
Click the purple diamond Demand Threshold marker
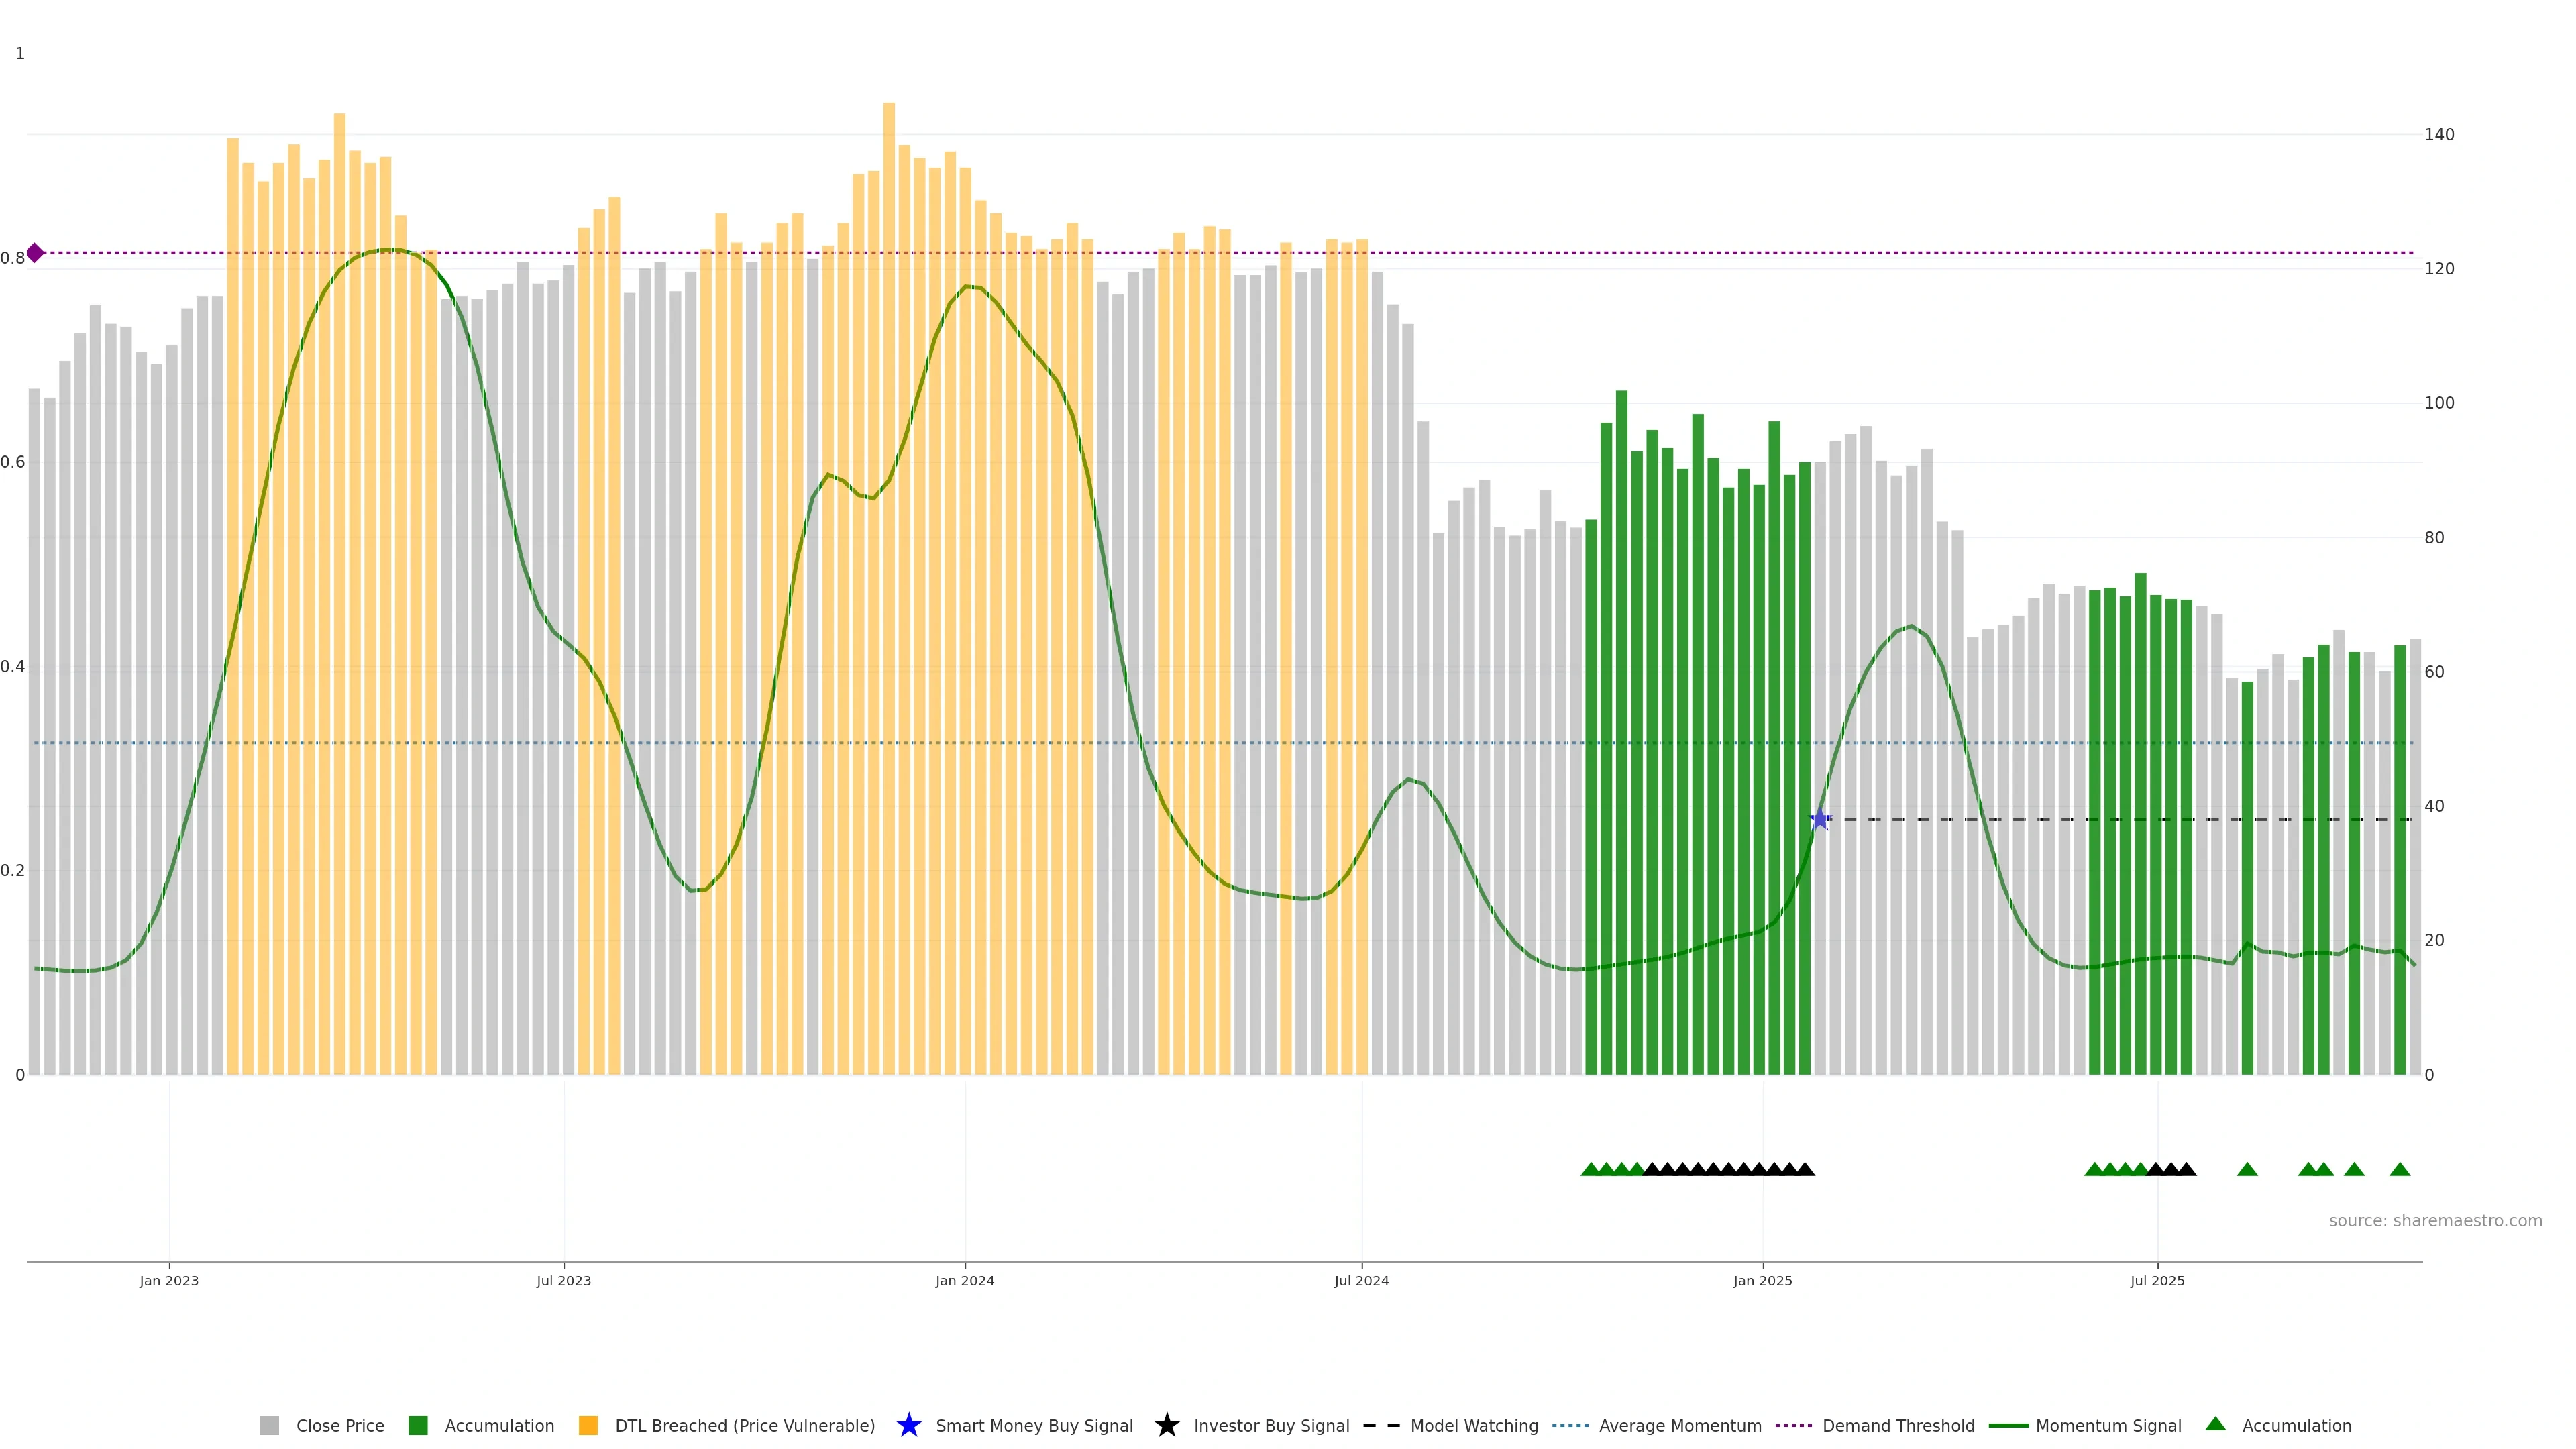(x=35, y=253)
